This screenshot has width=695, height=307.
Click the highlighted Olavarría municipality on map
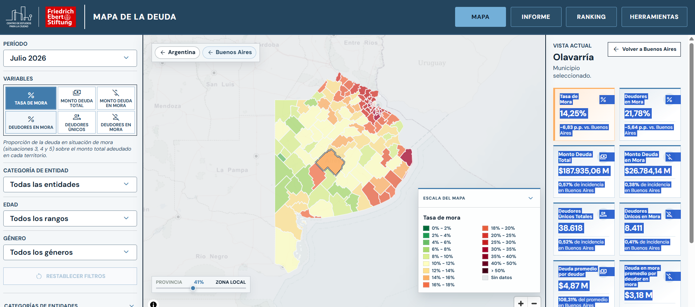coord(330,162)
